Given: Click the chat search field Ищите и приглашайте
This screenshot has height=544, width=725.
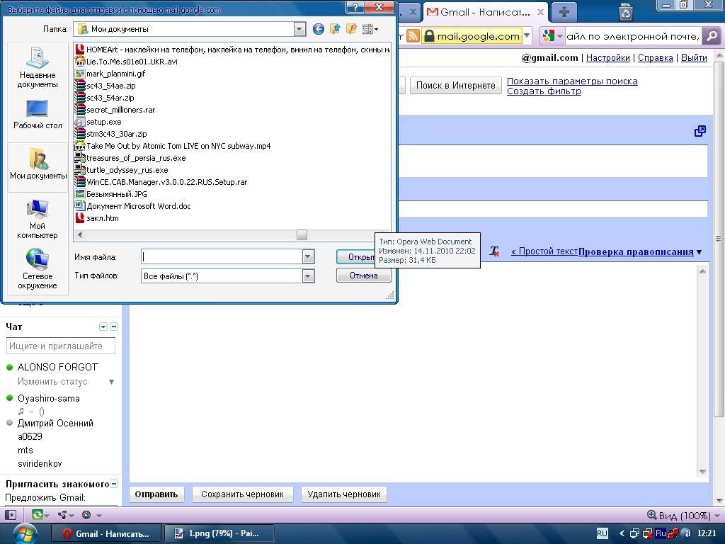Looking at the screenshot, I should click(61, 346).
